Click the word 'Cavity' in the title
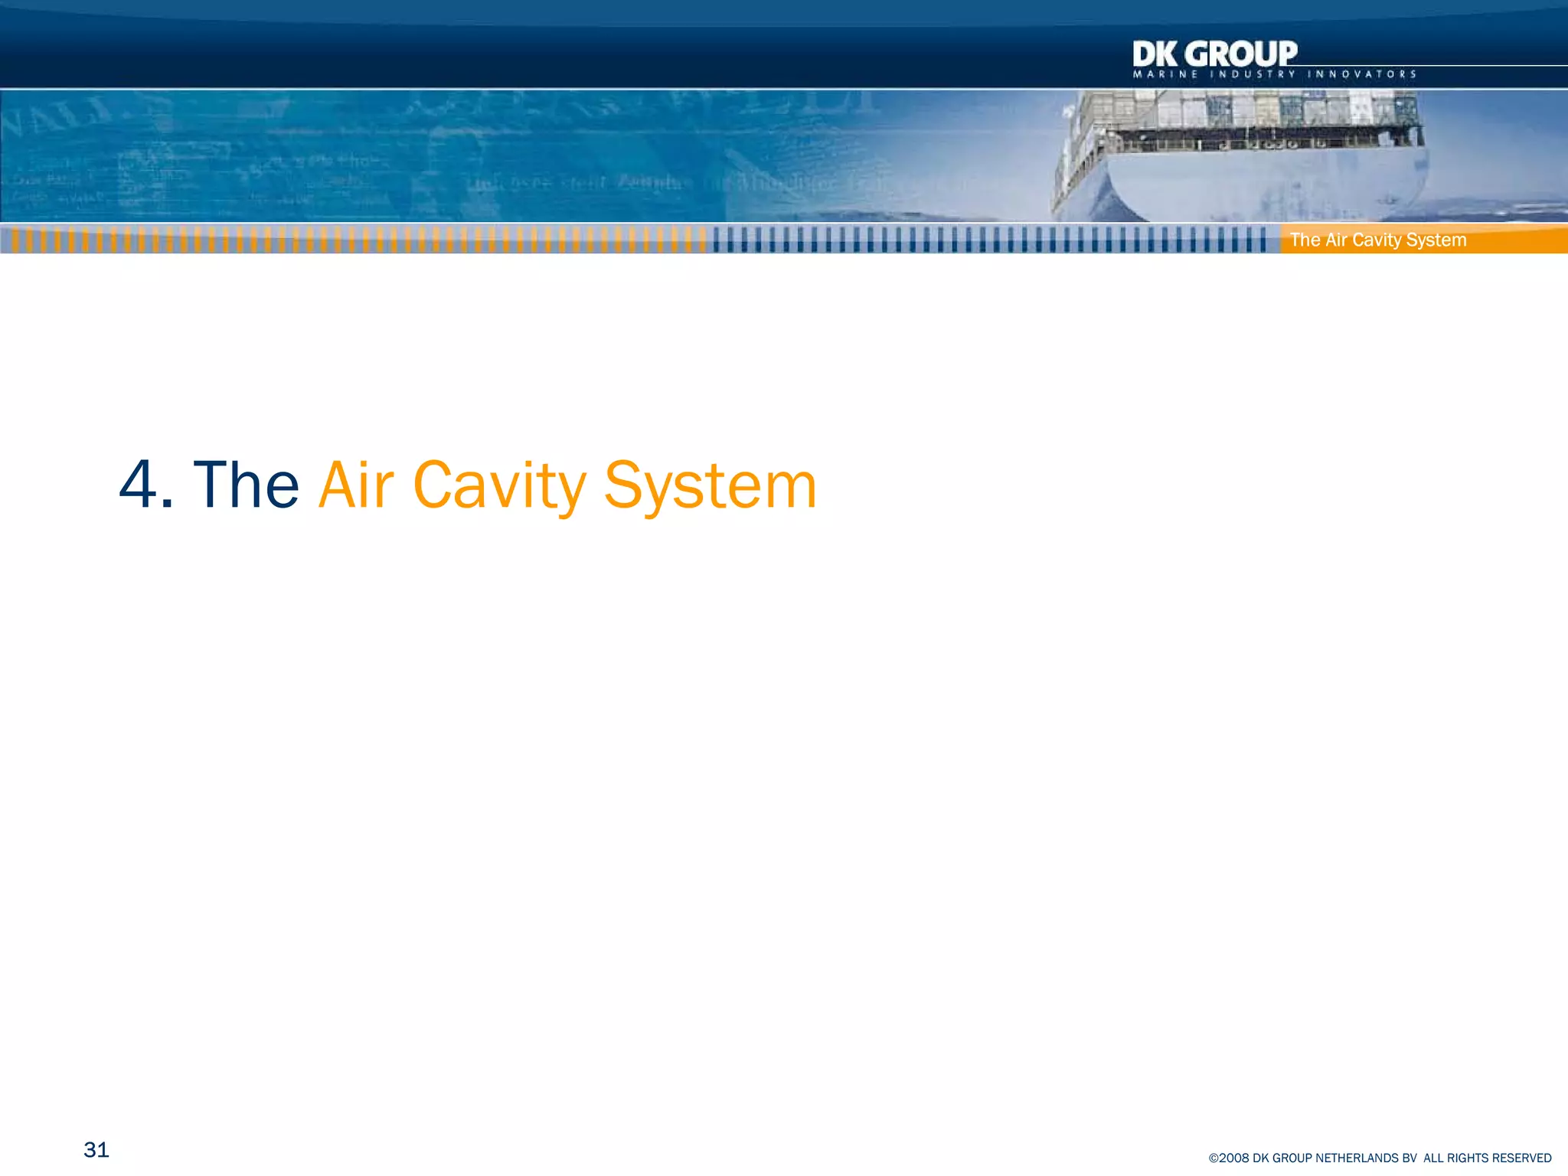Image resolution: width=1568 pixels, height=1176 pixels. coord(499,485)
